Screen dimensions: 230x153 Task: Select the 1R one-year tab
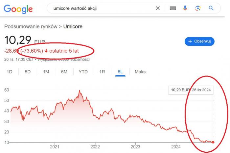coord(102,72)
